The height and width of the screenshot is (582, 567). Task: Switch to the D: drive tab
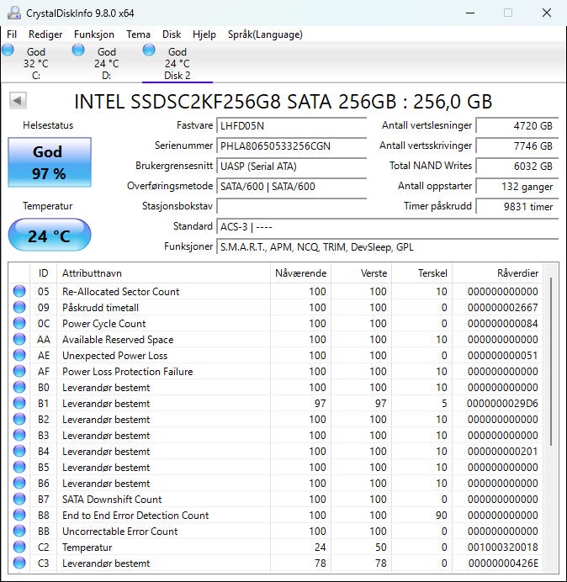tap(106, 63)
